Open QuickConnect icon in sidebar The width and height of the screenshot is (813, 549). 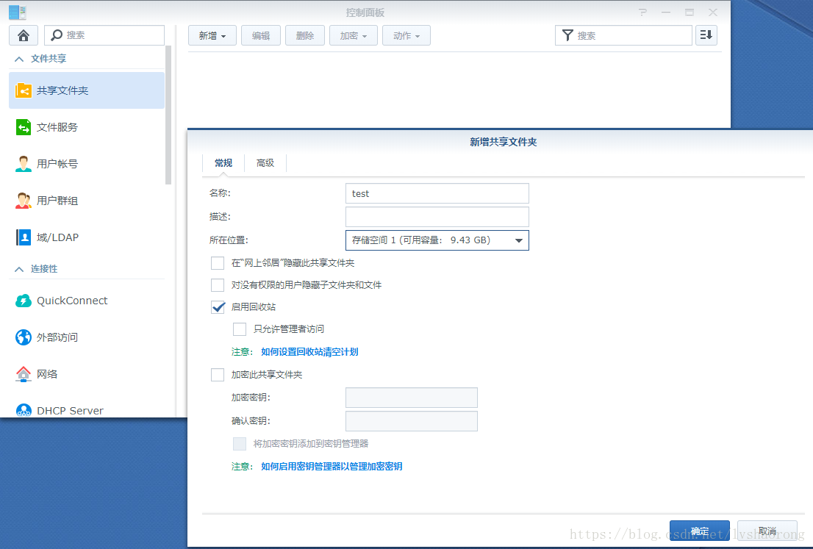click(x=24, y=301)
